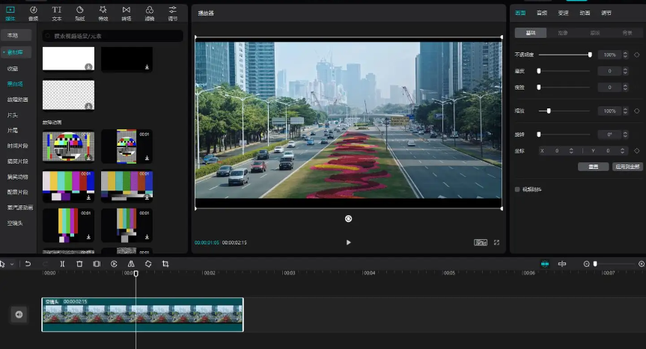
Task: Open the 片头 (Intro) category
Action: [13, 115]
